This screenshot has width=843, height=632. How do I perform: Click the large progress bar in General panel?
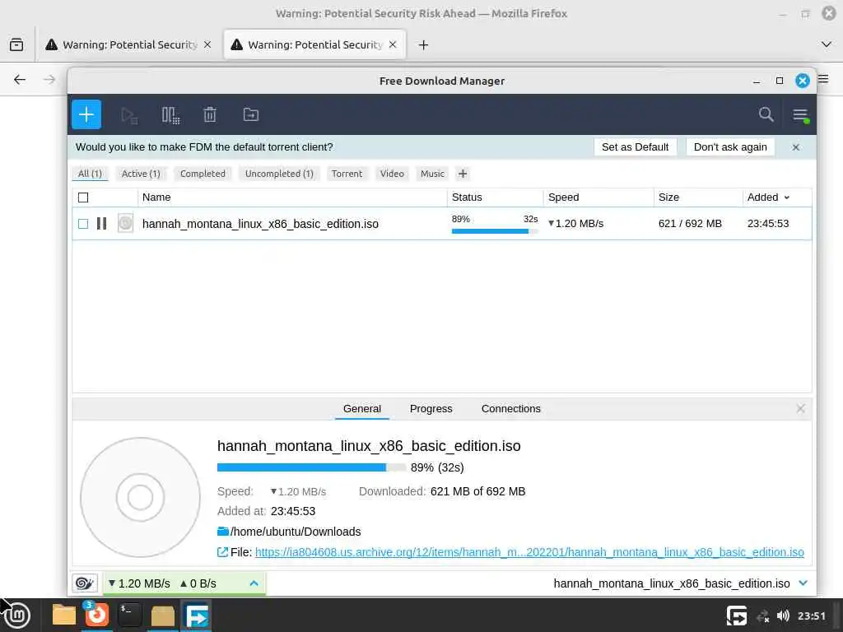point(312,467)
